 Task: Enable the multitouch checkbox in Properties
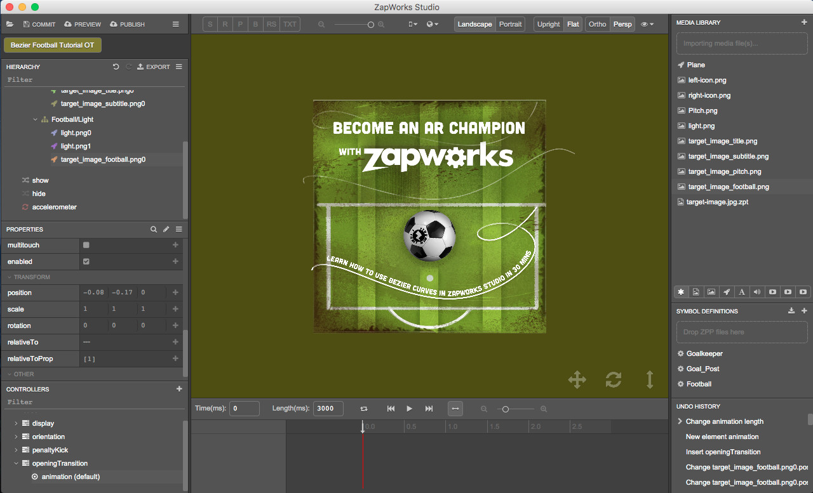[86, 245]
